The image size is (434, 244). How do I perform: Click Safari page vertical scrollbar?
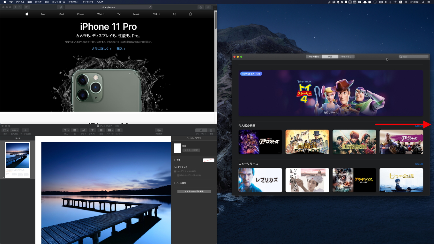pos(216,20)
